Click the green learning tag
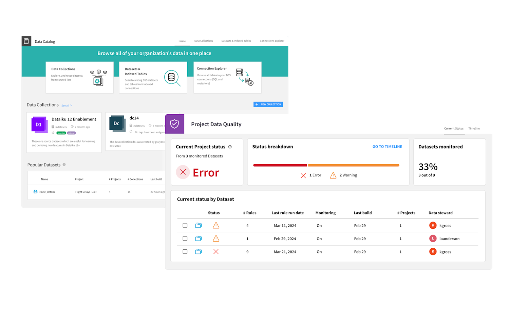 [x=61, y=133]
